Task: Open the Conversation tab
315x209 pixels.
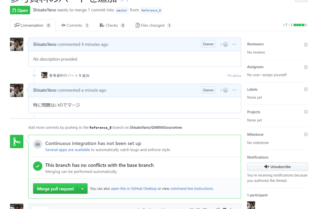Action: click(x=33, y=25)
